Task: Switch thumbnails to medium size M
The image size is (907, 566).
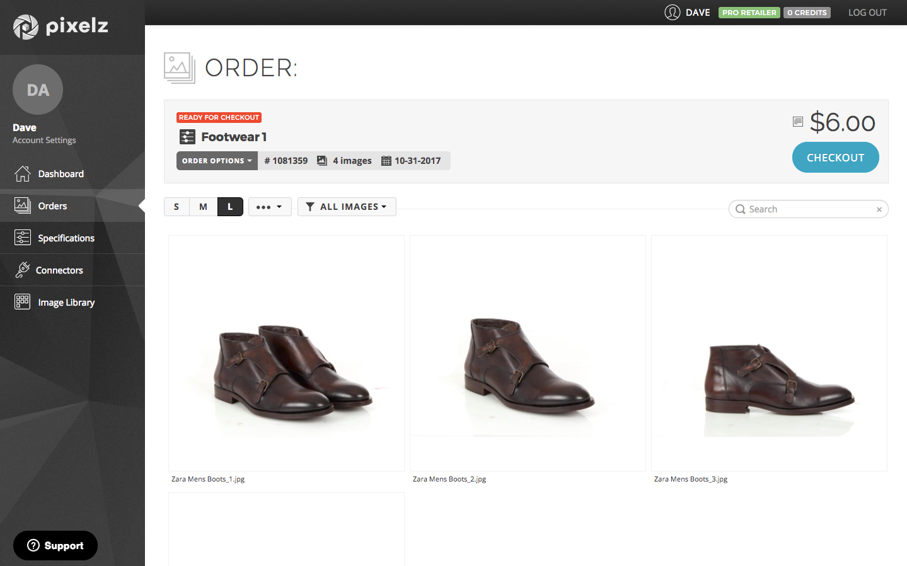Action: (203, 207)
